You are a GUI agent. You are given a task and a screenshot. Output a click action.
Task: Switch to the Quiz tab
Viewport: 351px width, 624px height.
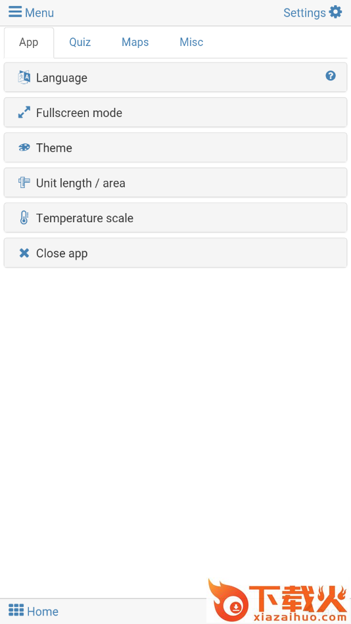coord(80,42)
